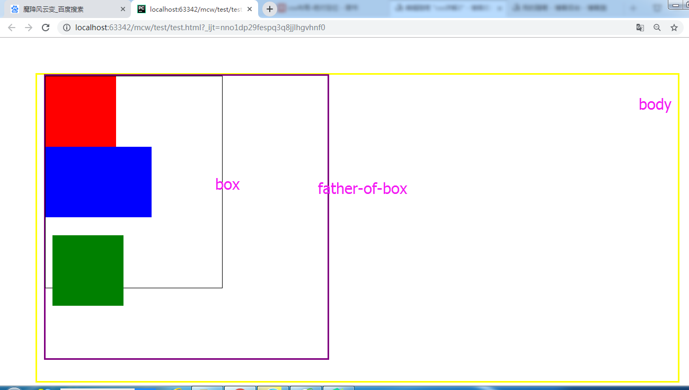Go back using the browser back arrow

12,28
